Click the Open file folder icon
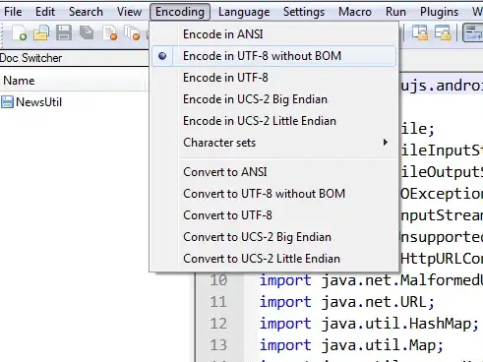The height and width of the screenshot is (362, 483). (41, 33)
